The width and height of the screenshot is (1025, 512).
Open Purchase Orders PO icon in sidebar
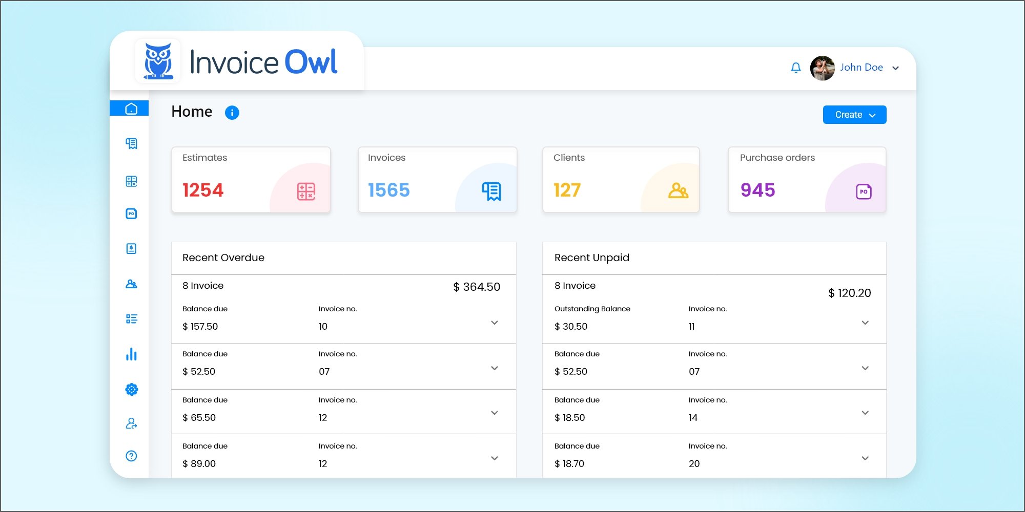131,214
